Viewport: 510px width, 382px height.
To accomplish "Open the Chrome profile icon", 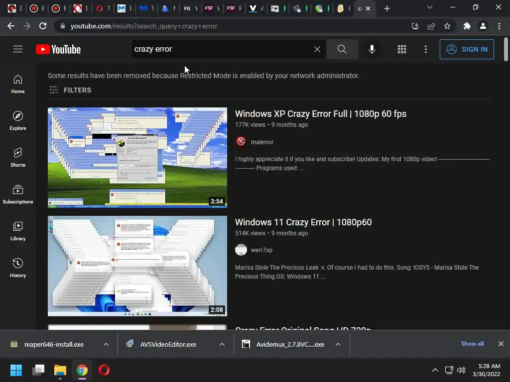I will 483,26.
